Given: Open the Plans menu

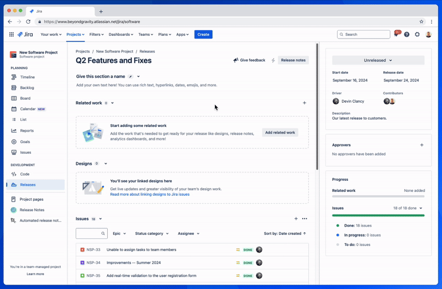Looking at the screenshot, I should pyautogui.click(x=165, y=34).
